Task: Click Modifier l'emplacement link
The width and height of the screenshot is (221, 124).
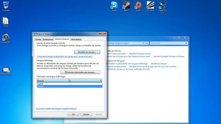Action: 116,66
